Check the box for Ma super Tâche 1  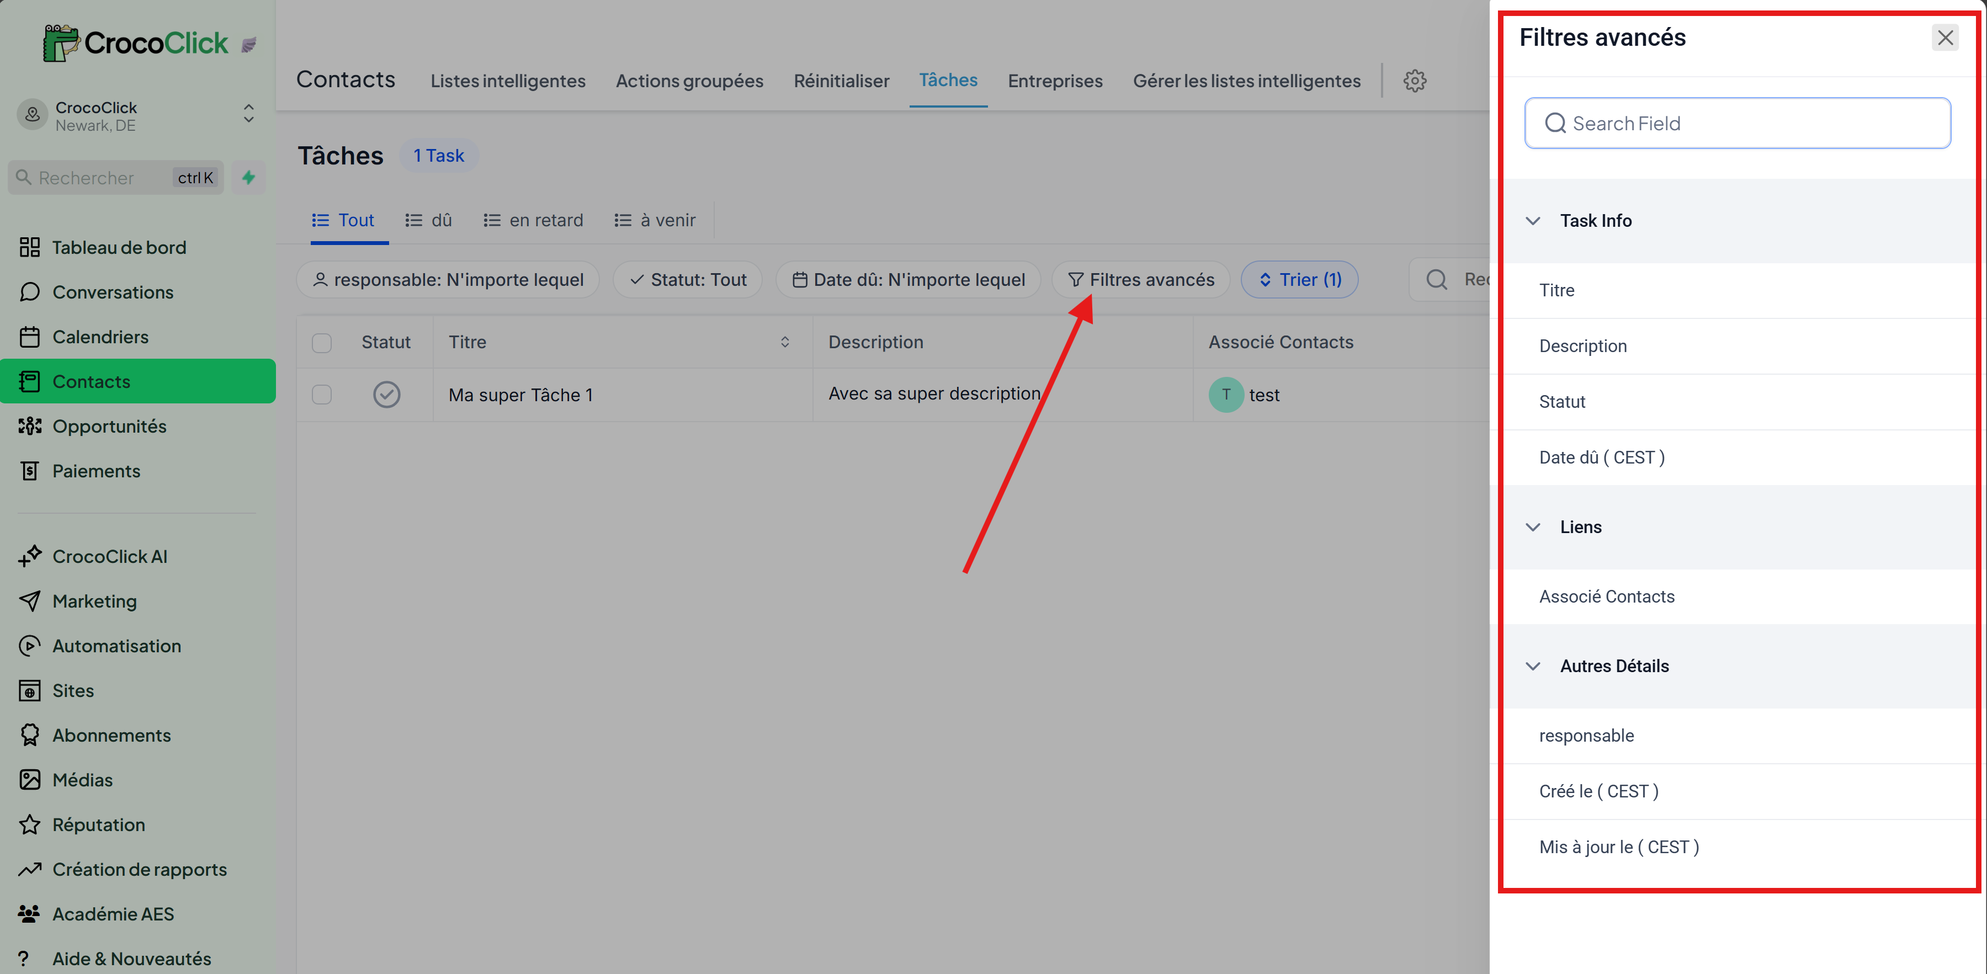click(322, 394)
